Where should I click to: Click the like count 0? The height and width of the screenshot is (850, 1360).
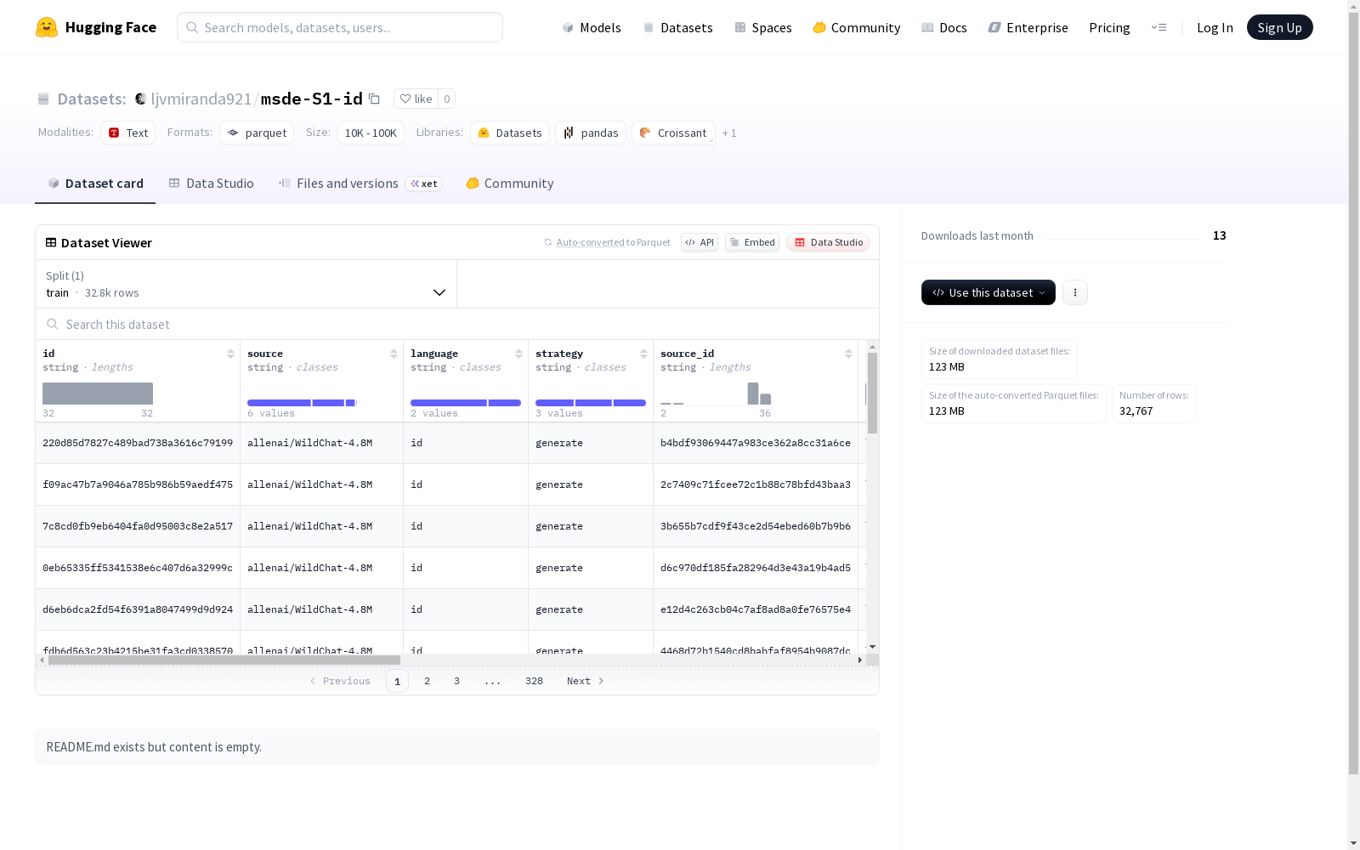click(446, 99)
